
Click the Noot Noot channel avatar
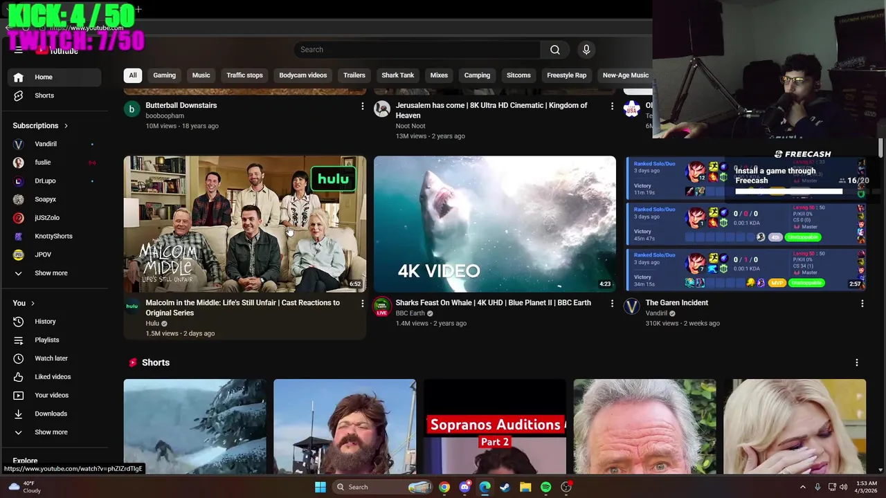pyautogui.click(x=381, y=109)
